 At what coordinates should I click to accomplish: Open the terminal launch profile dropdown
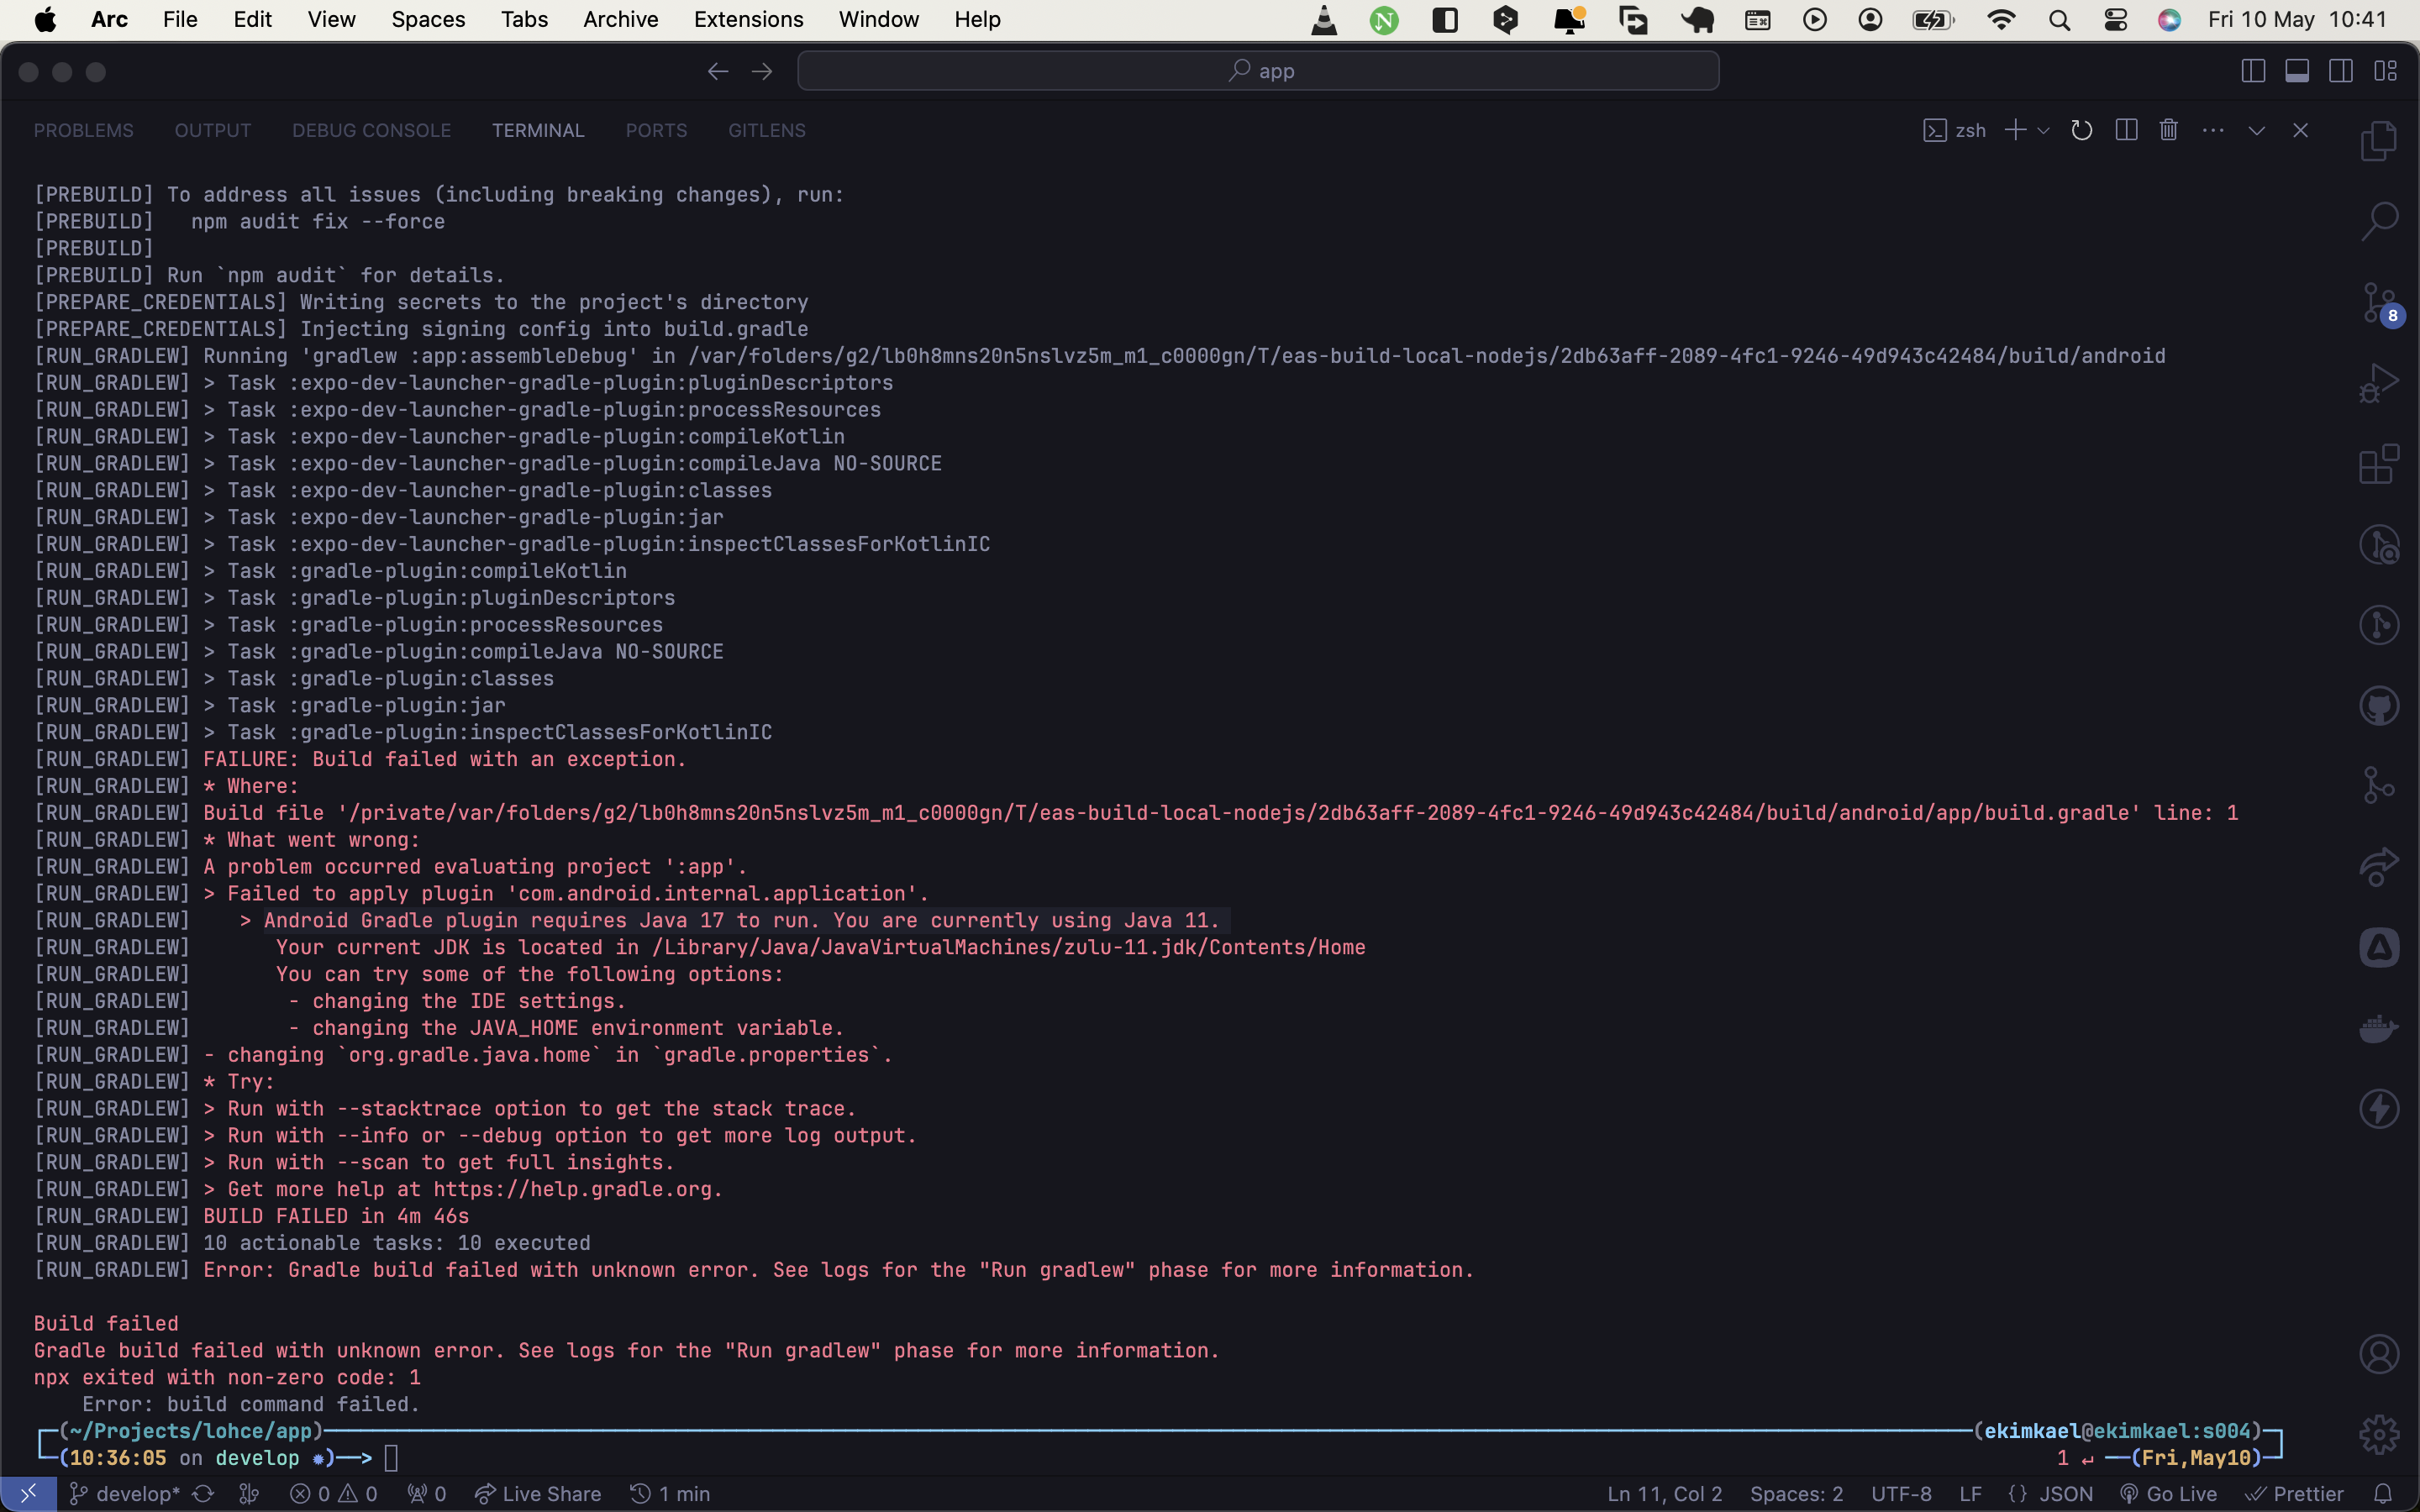point(2041,130)
